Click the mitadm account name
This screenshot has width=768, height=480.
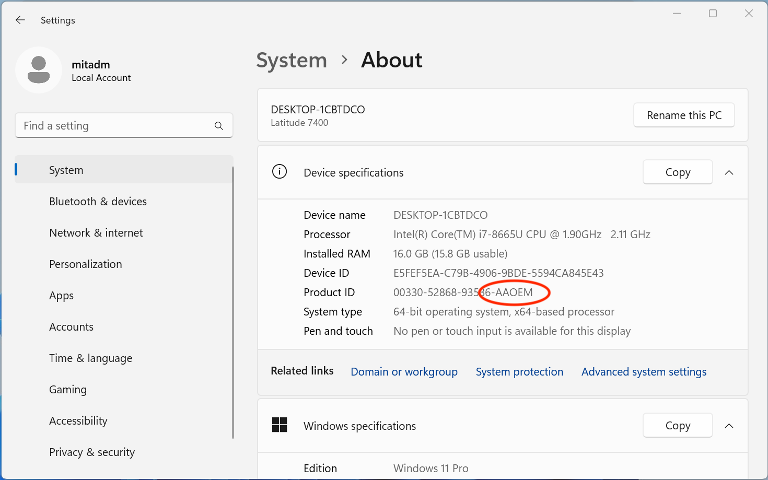coord(91,65)
